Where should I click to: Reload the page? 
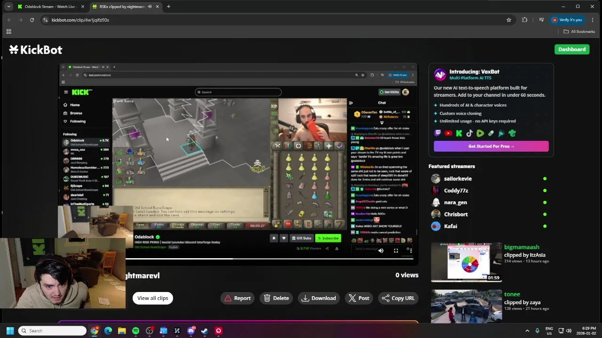coord(32,20)
